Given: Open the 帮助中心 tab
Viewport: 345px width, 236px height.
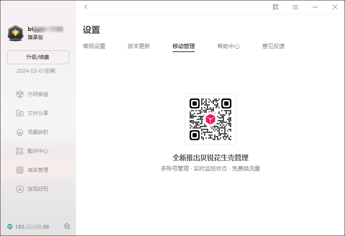Looking at the screenshot, I should click(229, 46).
